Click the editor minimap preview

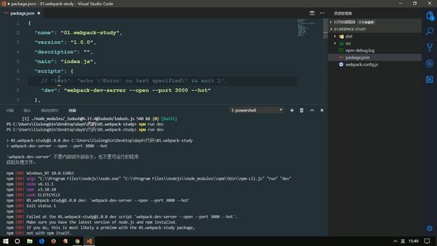pos(305,27)
